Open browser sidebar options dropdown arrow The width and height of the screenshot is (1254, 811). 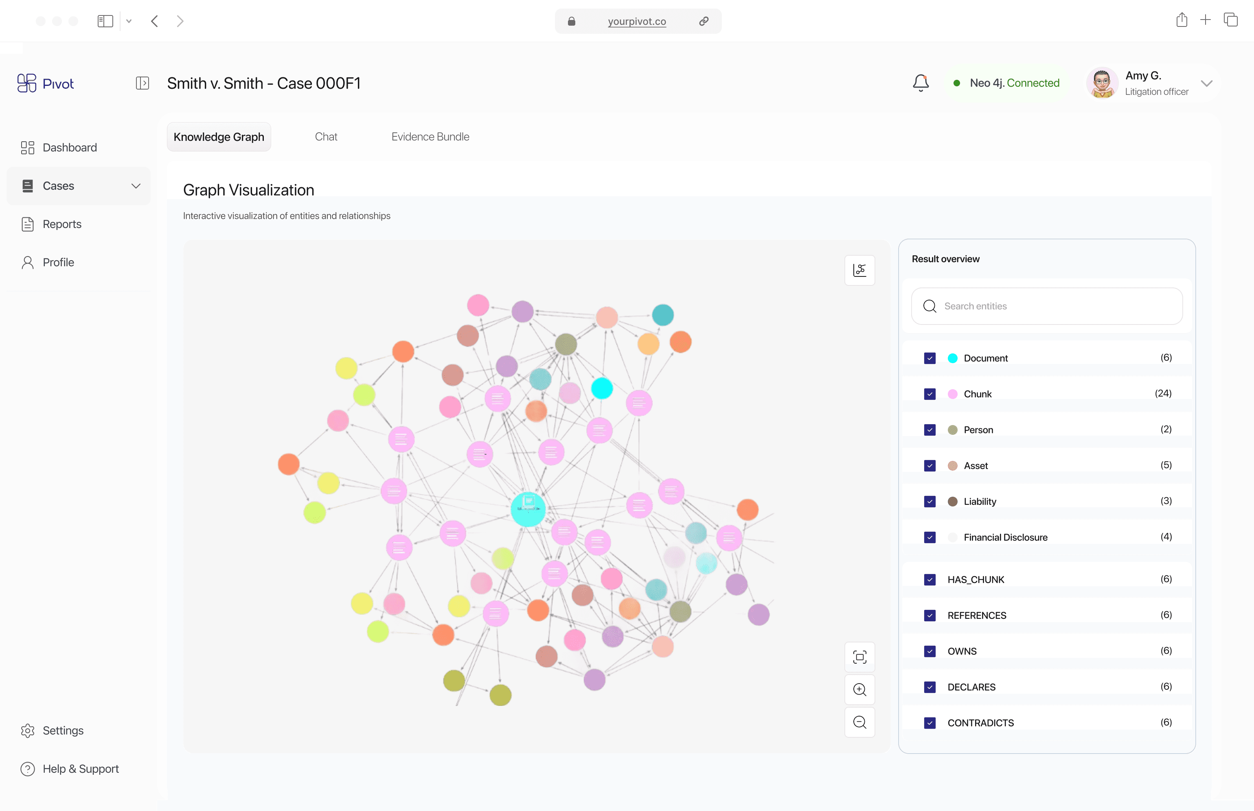(x=129, y=21)
